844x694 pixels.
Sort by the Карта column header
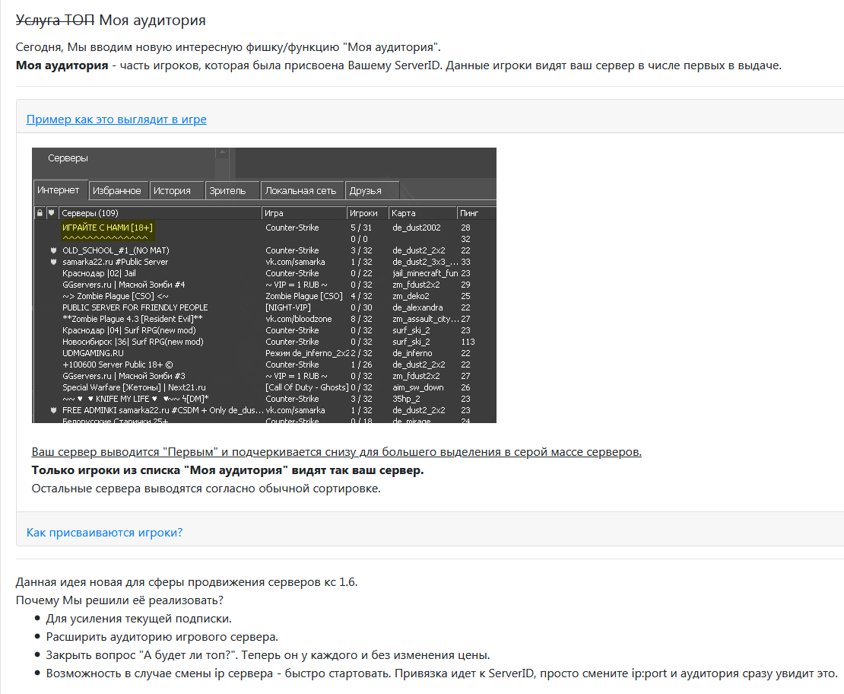pos(423,213)
